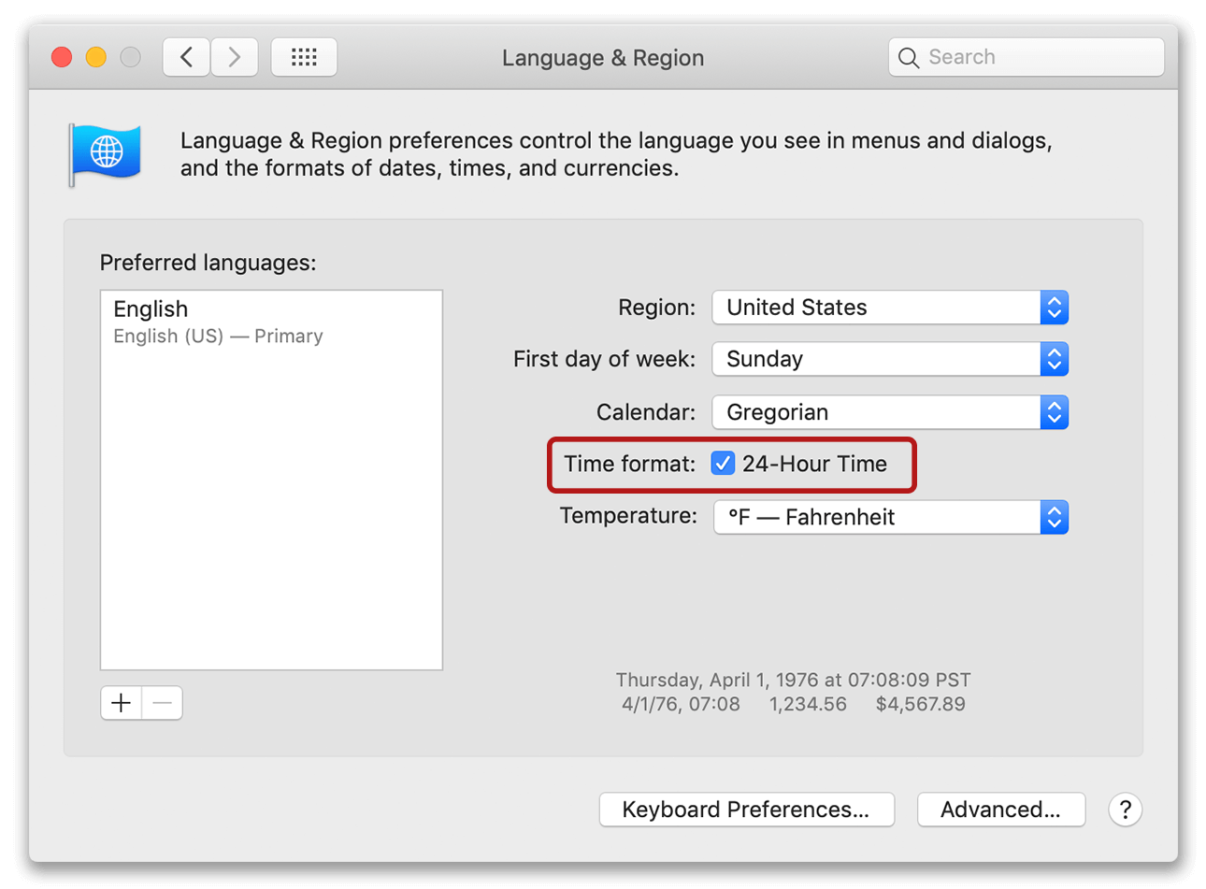Screen dimensions: 1206x889
Task: Open the Calendar dropdown set to Gregorian
Action: (x=889, y=412)
